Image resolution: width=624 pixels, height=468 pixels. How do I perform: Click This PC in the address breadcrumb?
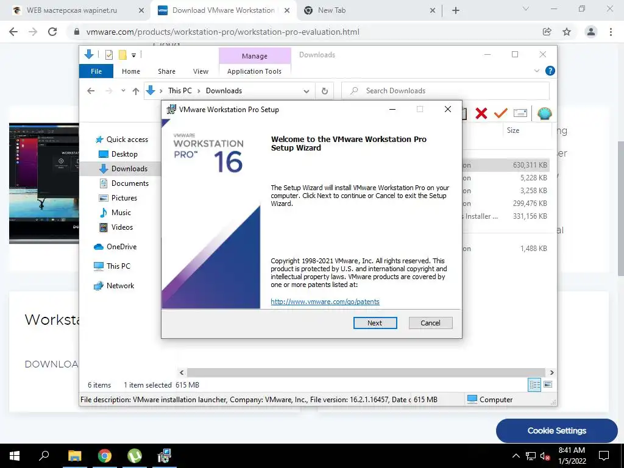point(180,91)
